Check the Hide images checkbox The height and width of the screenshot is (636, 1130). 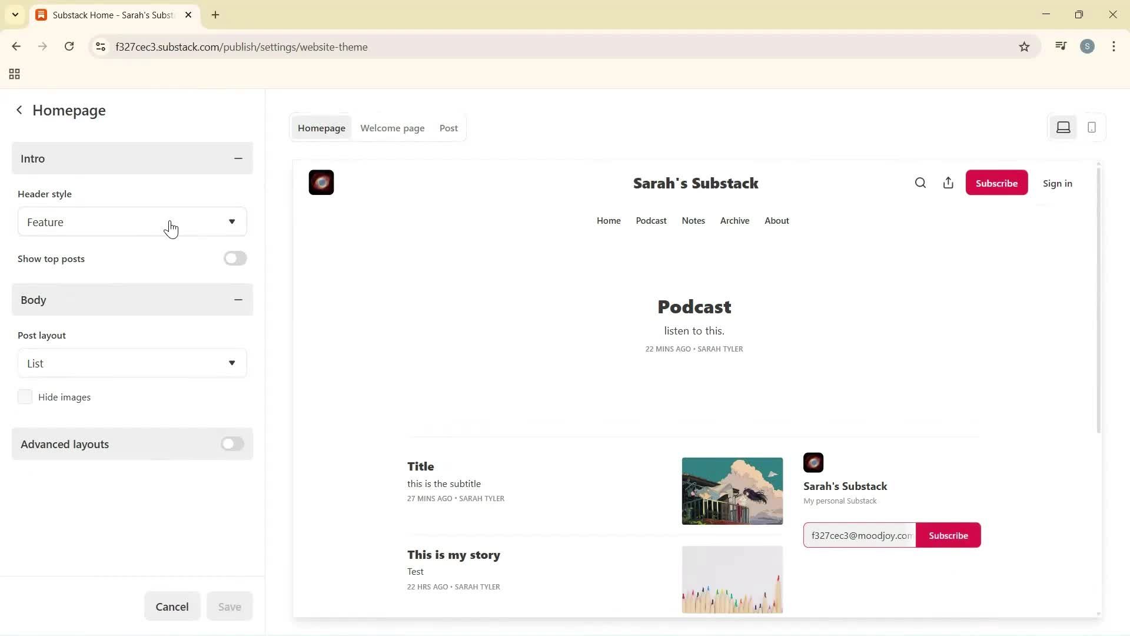[x=25, y=397]
